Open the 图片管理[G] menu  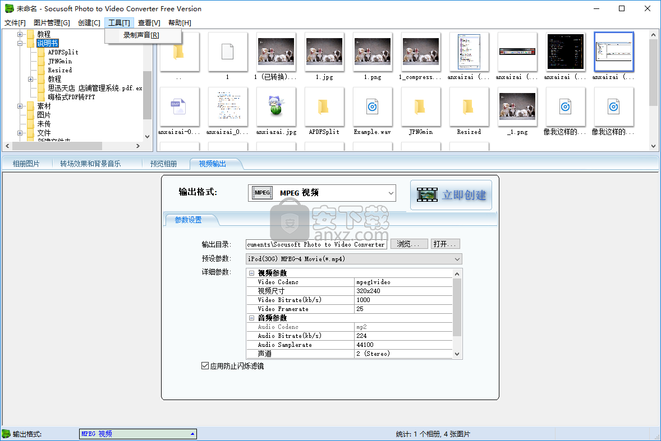52,23
